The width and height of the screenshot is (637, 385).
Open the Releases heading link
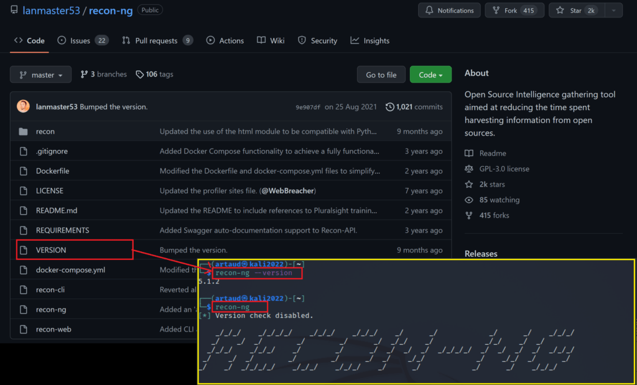click(x=481, y=254)
